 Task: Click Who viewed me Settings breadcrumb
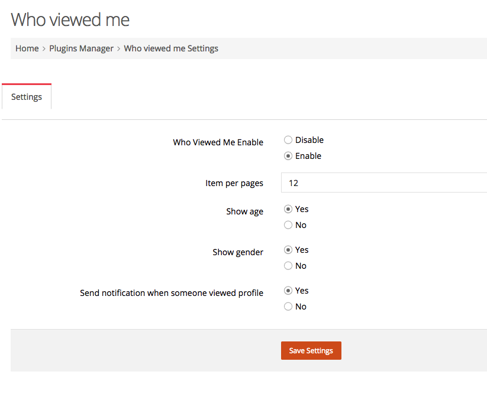[x=171, y=48]
